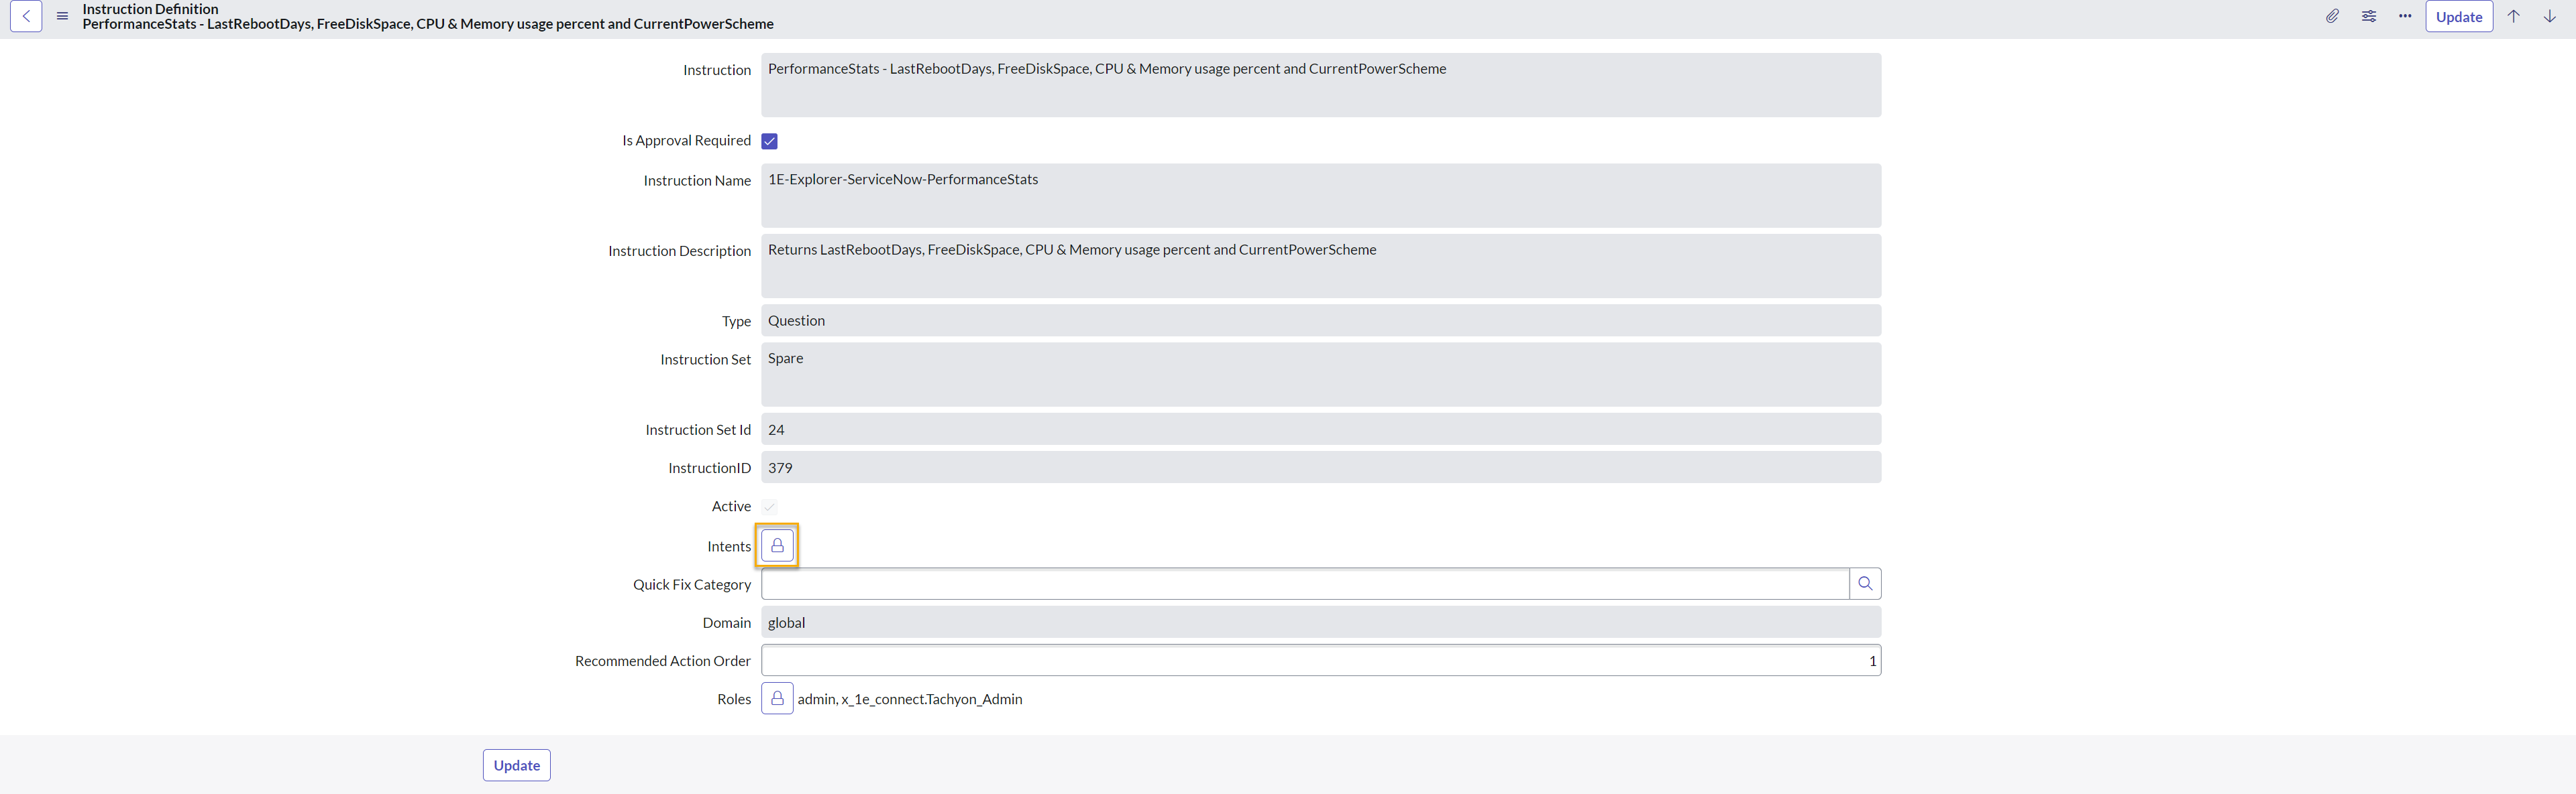Click the back arrow button
This screenshot has width=2576, height=794.
(26, 17)
